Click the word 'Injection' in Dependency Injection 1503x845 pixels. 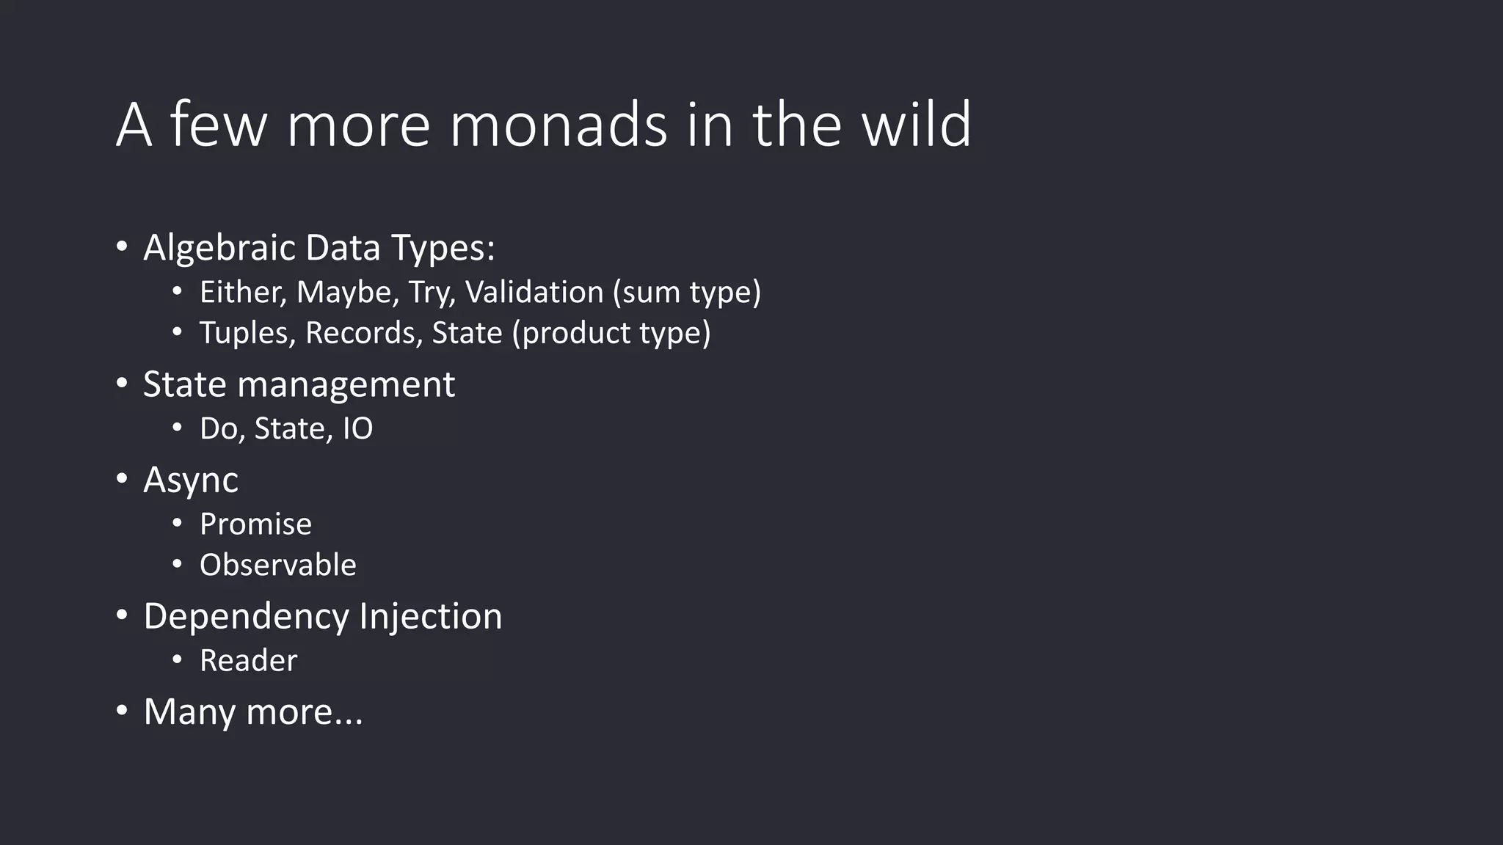pos(431,616)
